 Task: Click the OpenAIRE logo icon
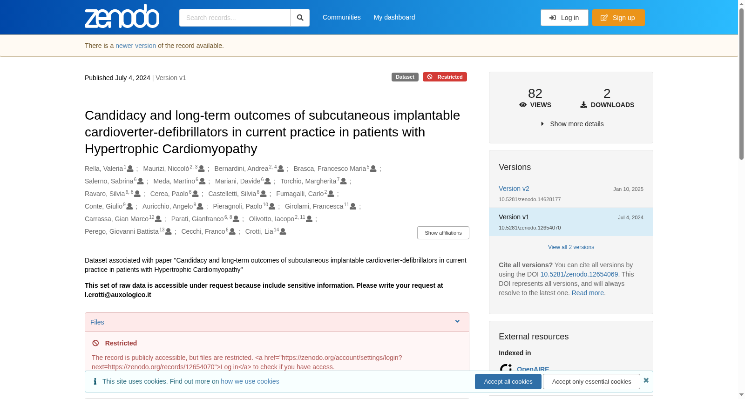(506, 369)
